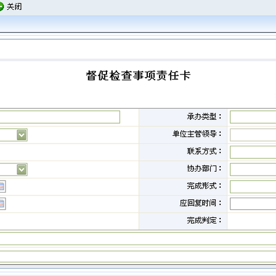Expand the upper green dropdown arrow
276x276 pixels.
click(x=22, y=135)
